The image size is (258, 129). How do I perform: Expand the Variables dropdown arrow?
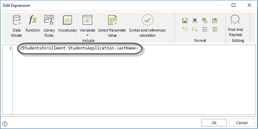coord(87,35)
